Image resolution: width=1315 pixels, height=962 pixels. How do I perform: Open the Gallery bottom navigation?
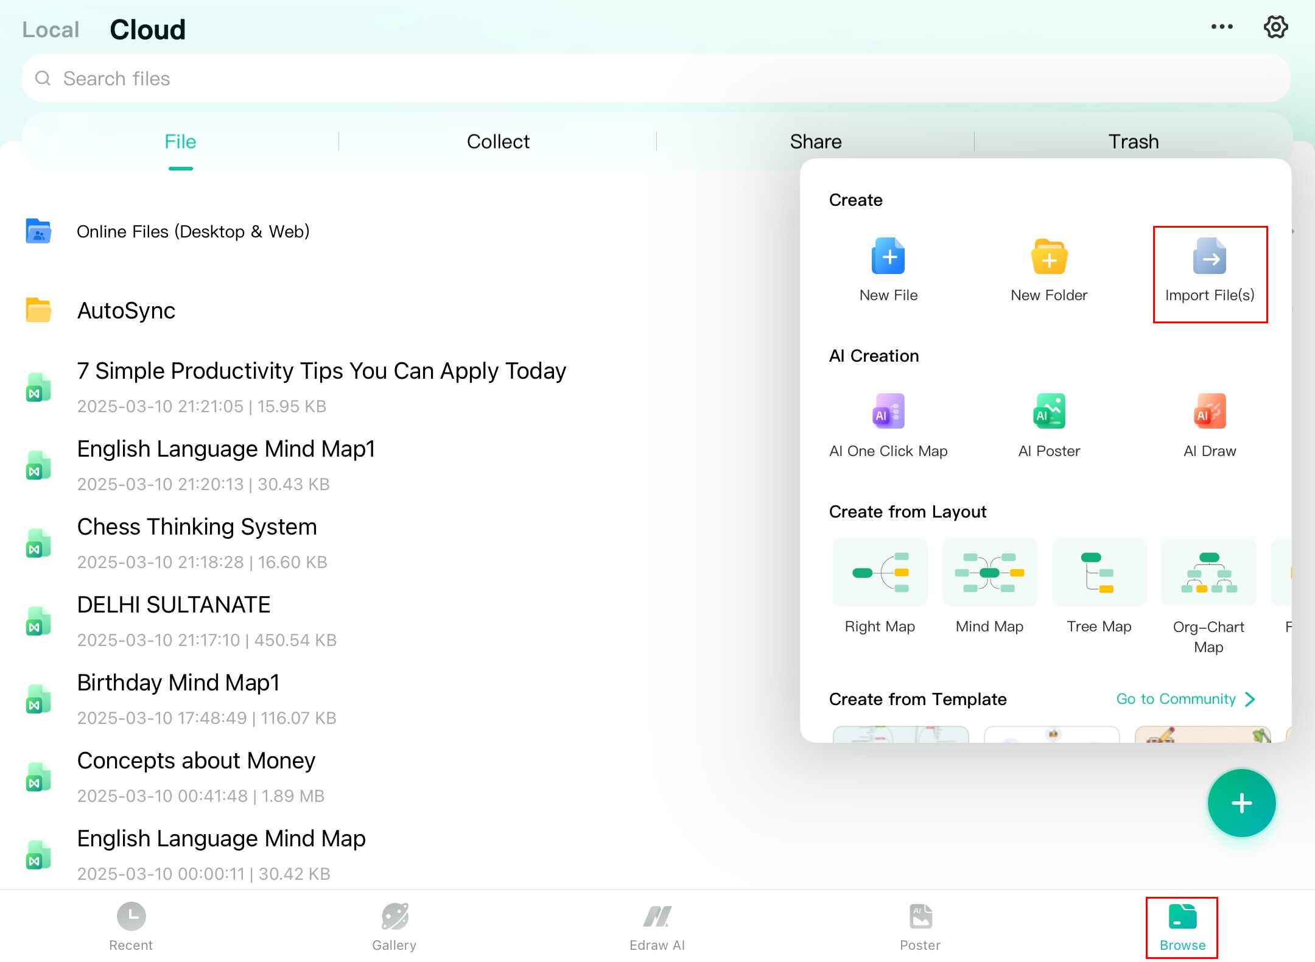coord(394,927)
